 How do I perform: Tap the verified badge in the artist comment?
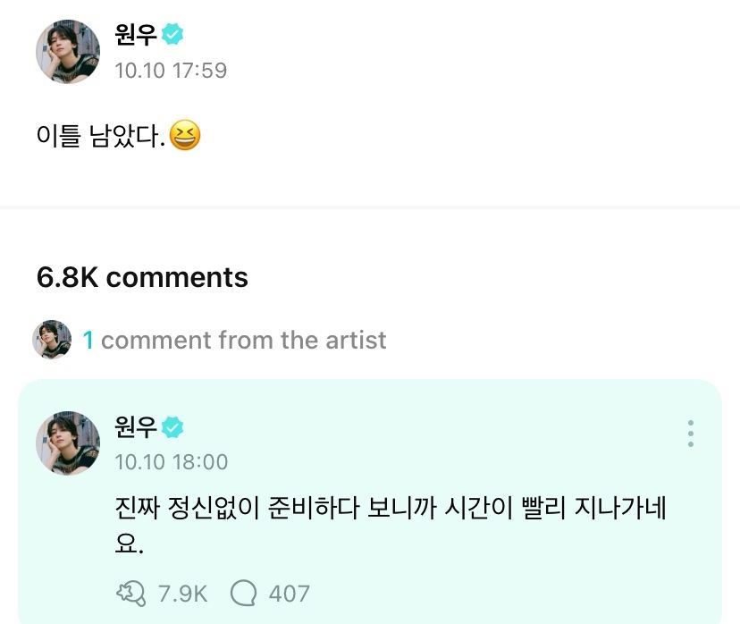coord(172,427)
